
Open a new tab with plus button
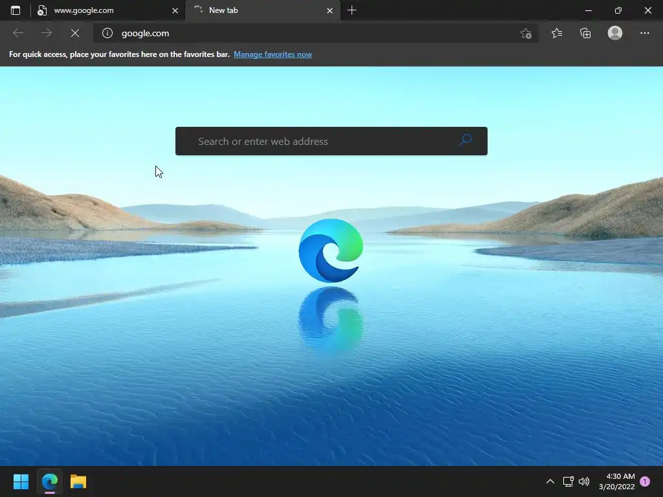pyautogui.click(x=352, y=10)
